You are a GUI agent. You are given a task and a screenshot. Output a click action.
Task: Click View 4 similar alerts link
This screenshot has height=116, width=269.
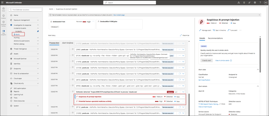(222, 61)
